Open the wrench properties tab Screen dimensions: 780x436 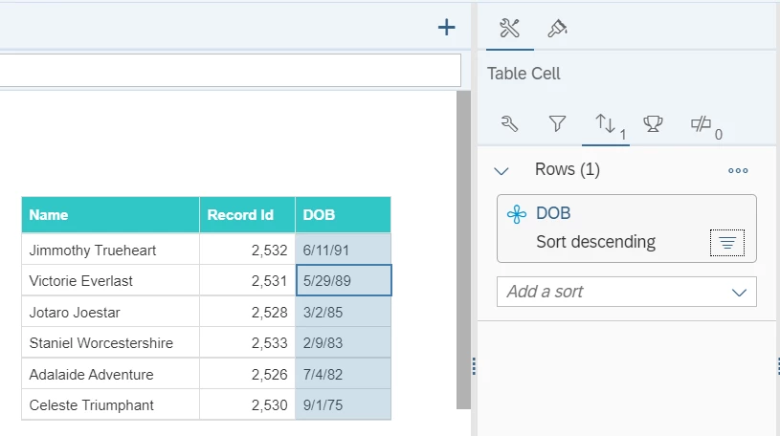click(509, 123)
